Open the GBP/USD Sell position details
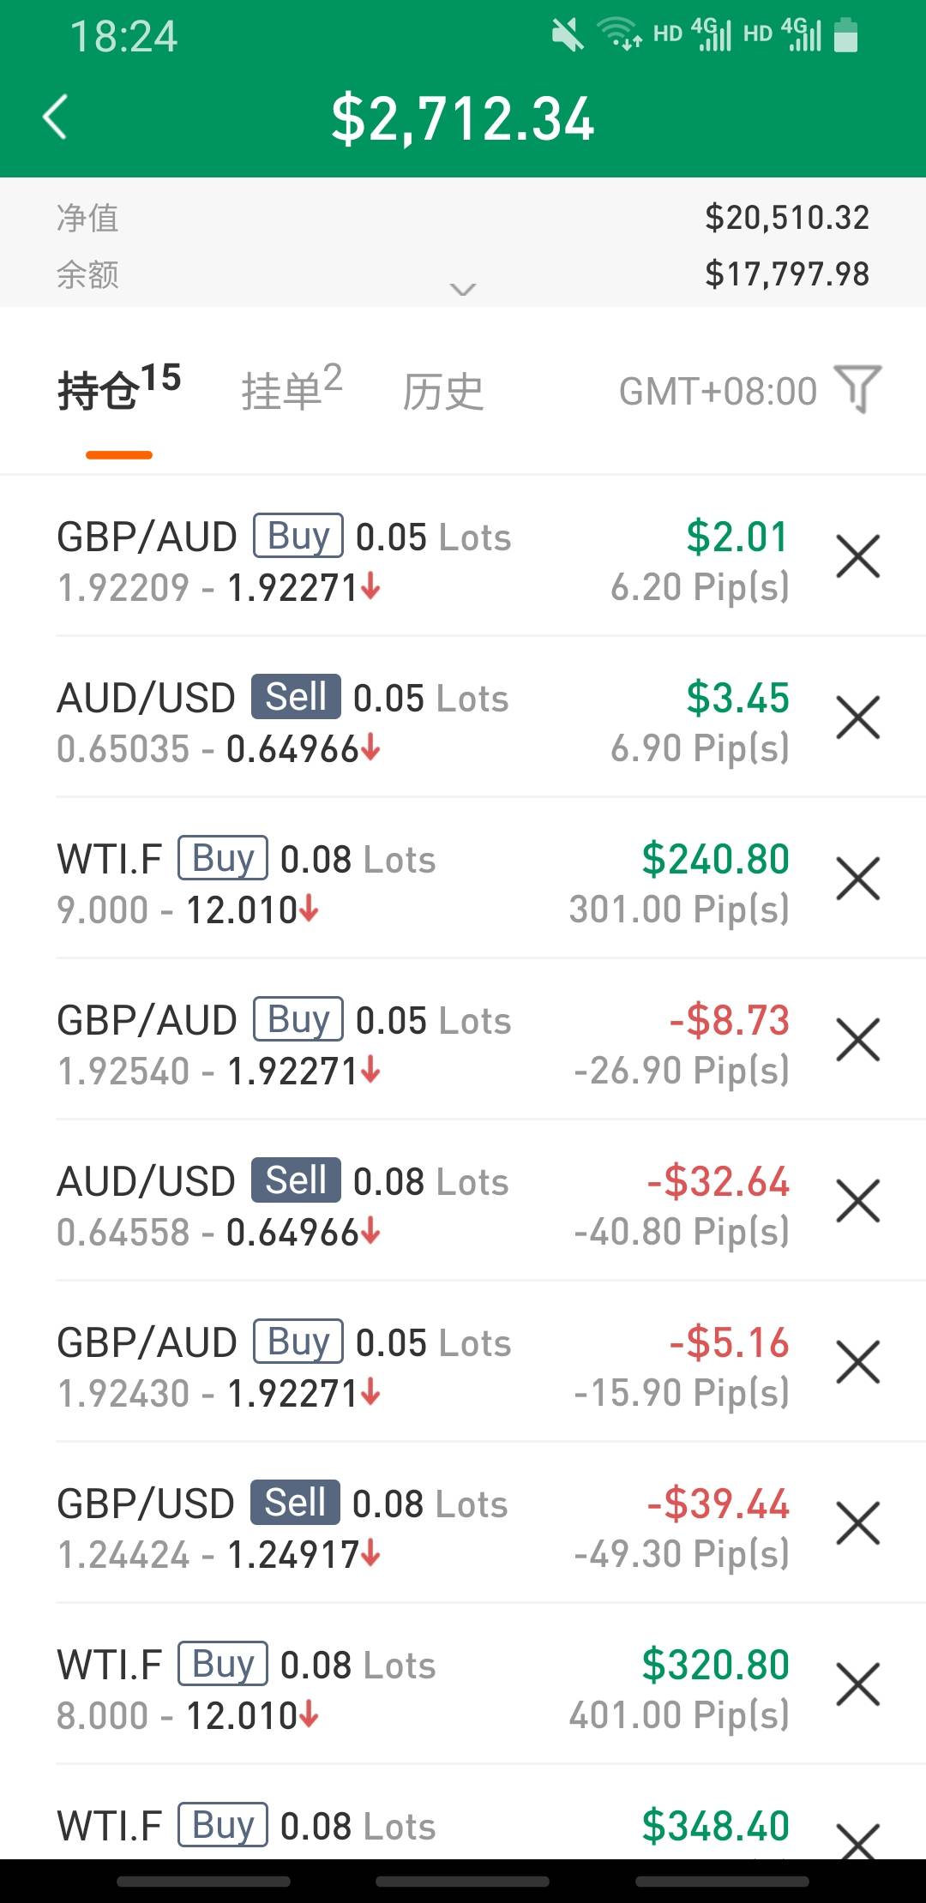Image resolution: width=926 pixels, height=1903 pixels. coord(343,1528)
